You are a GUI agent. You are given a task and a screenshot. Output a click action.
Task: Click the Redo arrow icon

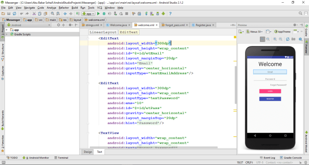pyautogui.click(x=27, y=14)
